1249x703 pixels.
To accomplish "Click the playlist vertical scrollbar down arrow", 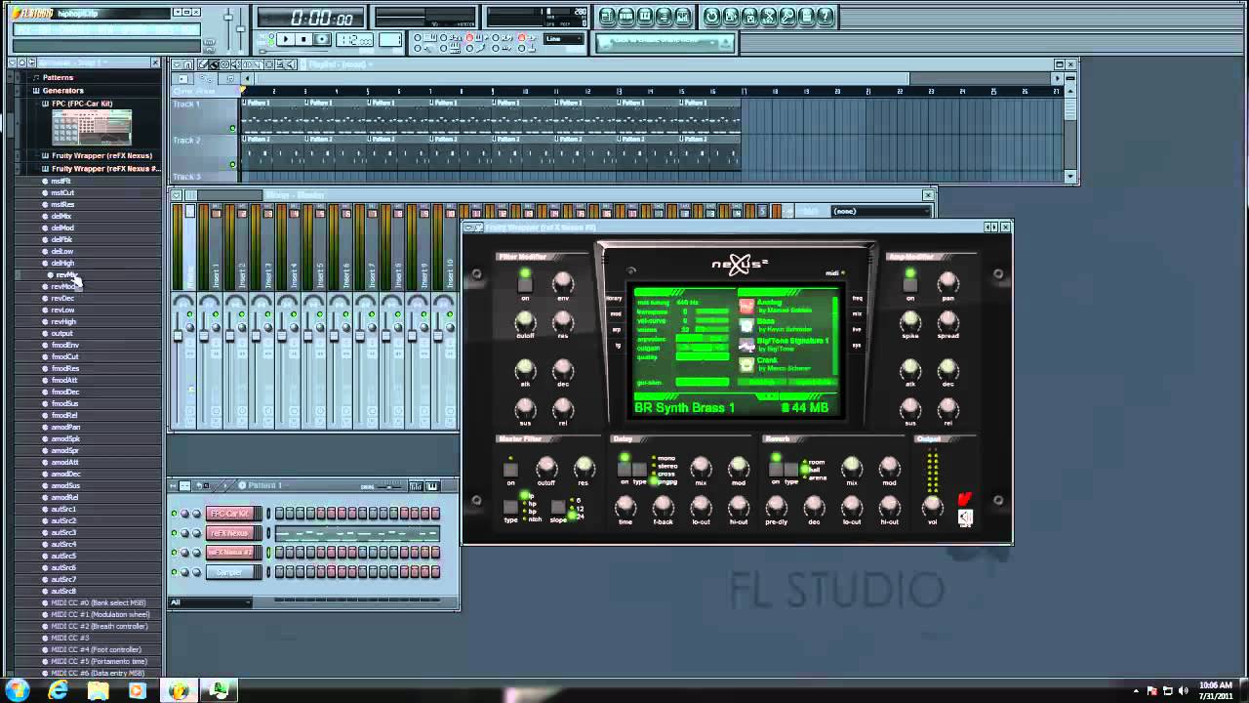I will point(1071,177).
